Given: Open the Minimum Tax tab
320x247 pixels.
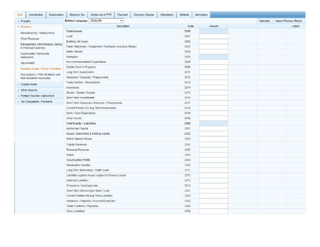Looking at the screenshot, I should point(77,15).
